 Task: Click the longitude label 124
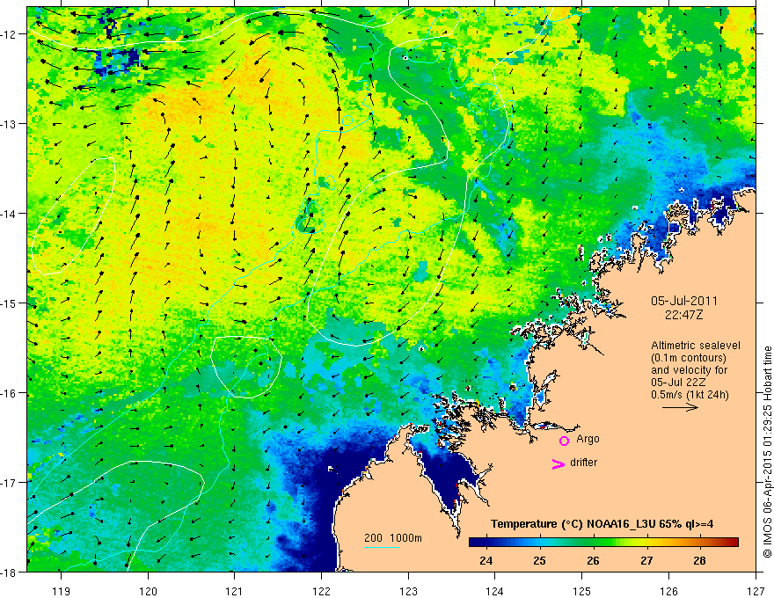pos(495,591)
